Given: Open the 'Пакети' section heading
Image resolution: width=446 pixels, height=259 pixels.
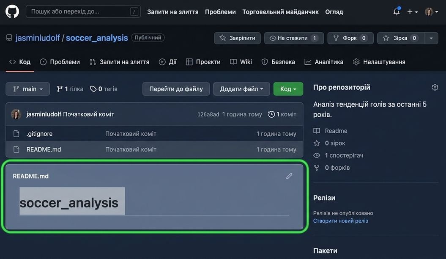Looking at the screenshot, I should tap(325, 251).
